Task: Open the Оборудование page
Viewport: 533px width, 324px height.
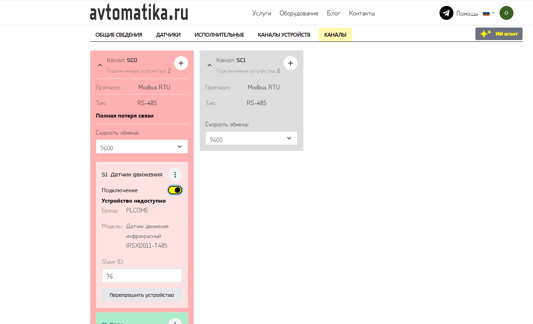Action: coord(299,13)
